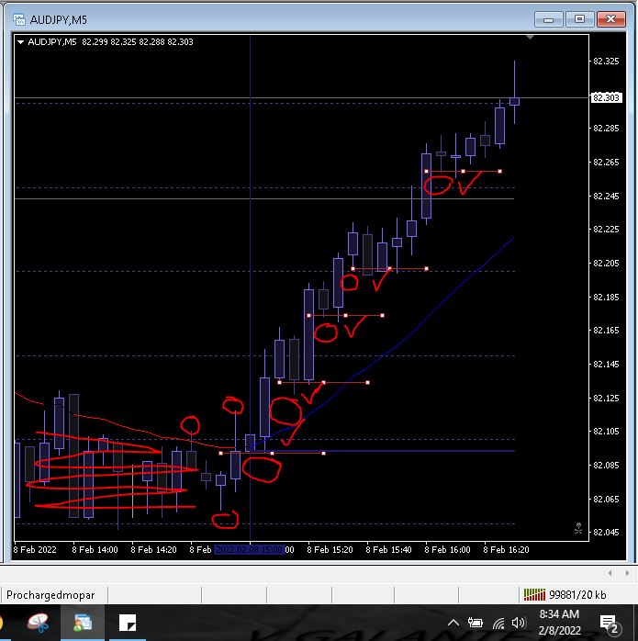Show hidden system tray icons
The image size is (638, 641).
coord(453,623)
